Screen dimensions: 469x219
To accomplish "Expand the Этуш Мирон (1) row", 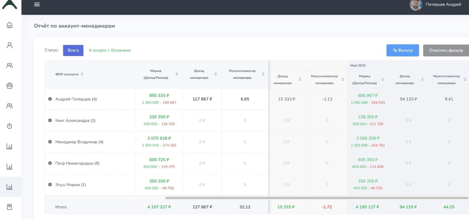I will (x=50, y=184).
